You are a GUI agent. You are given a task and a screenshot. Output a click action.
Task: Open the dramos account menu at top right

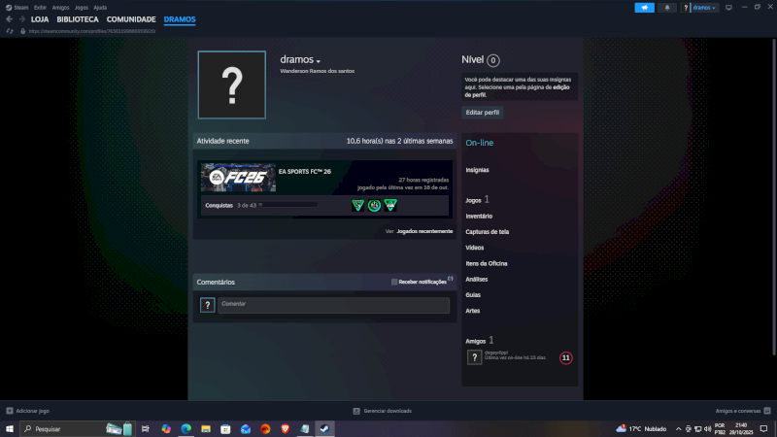click(x=704, y=8)
